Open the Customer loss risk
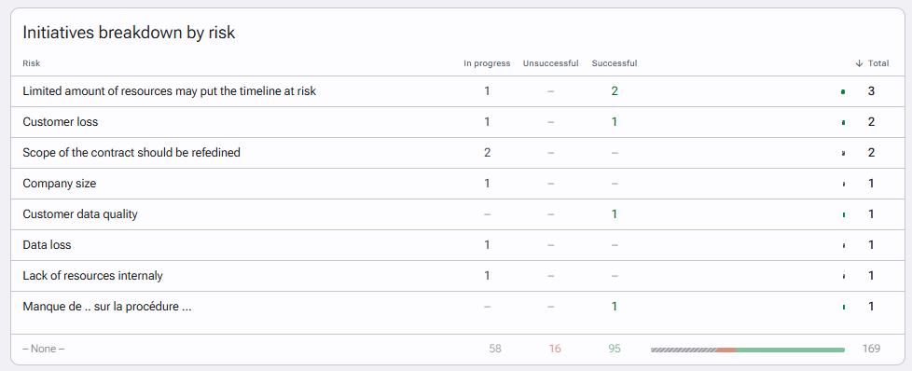 tap(61, 122)
